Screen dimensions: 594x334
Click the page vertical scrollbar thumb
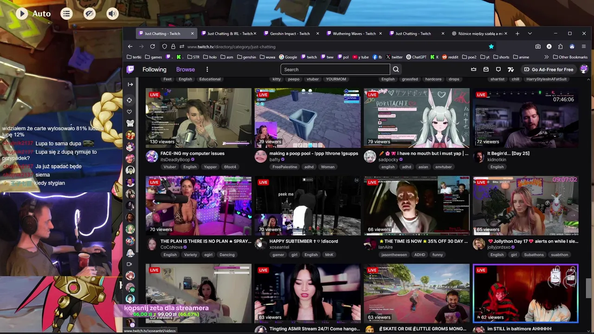(588, 288)
